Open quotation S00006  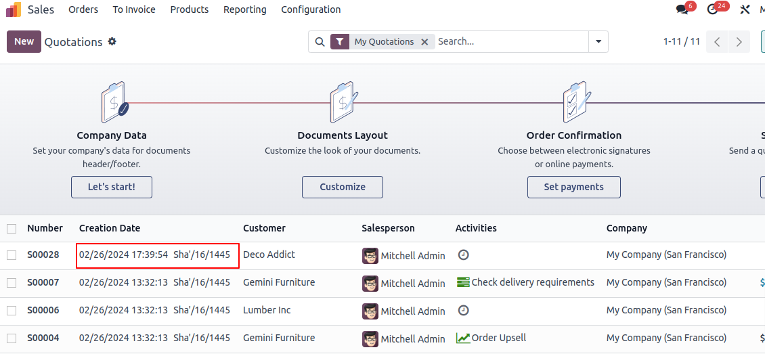[43, 310]
